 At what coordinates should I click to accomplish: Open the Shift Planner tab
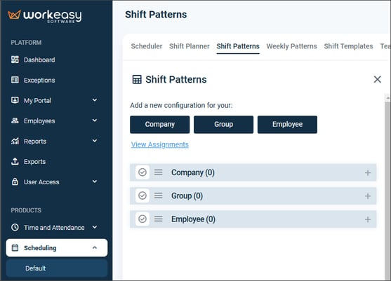[190, 46]
